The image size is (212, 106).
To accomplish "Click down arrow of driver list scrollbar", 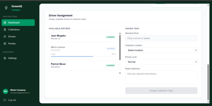I will pyautogui.click(x=120, y=73).
